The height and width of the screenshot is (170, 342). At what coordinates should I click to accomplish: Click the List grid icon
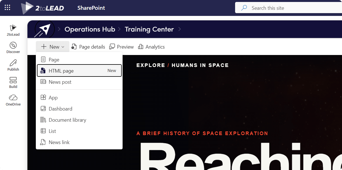point(43,131)
